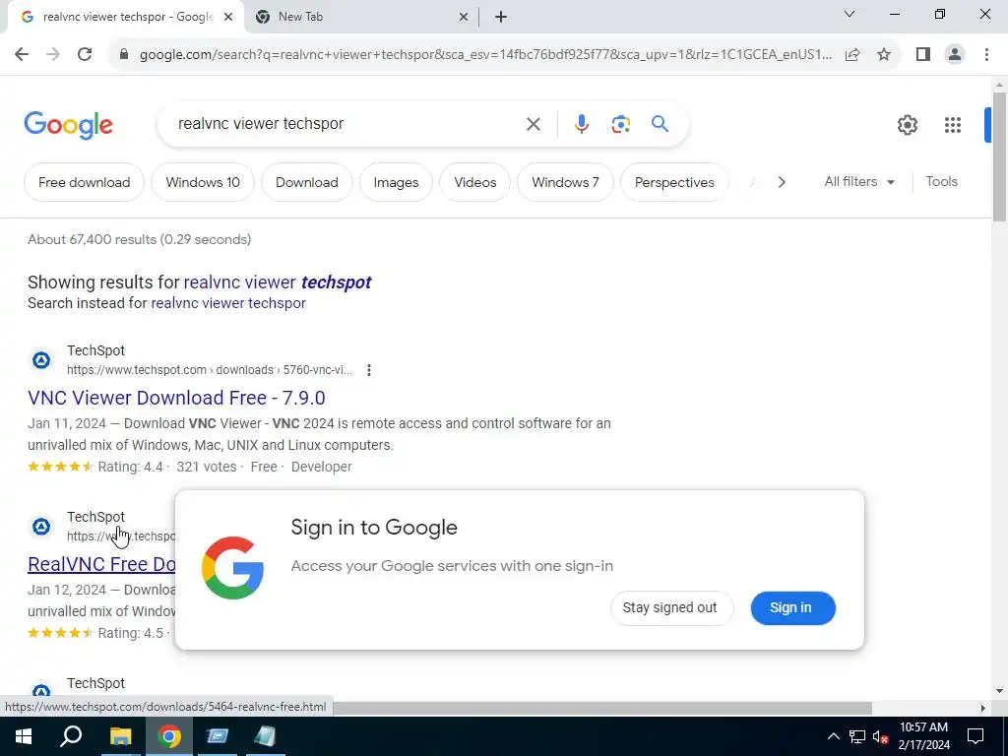This screenshot has height=756, width=1008.
Task: Close the realvnc viewer search tab
Action: [228, 18]
